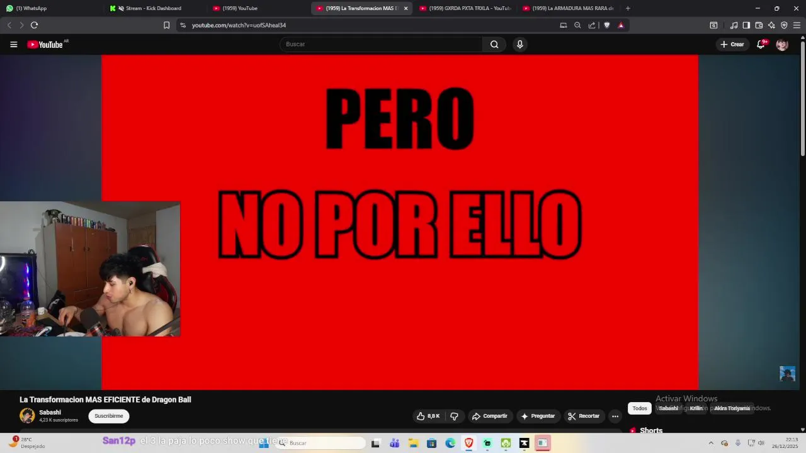Bookmark this page icon
Image resolution: width=806 pixels, height=453 pixels.
click(x=166, y=25)
